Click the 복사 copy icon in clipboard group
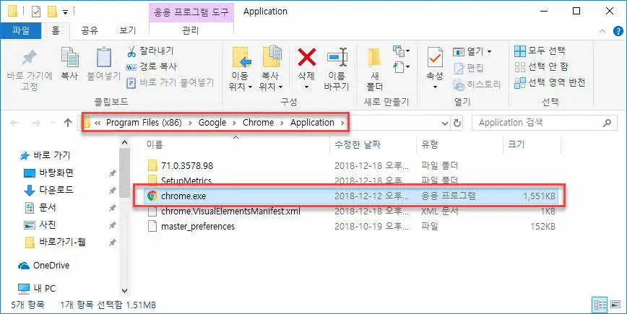The width and height of the screenshot is (627, 314). (69, 58)
